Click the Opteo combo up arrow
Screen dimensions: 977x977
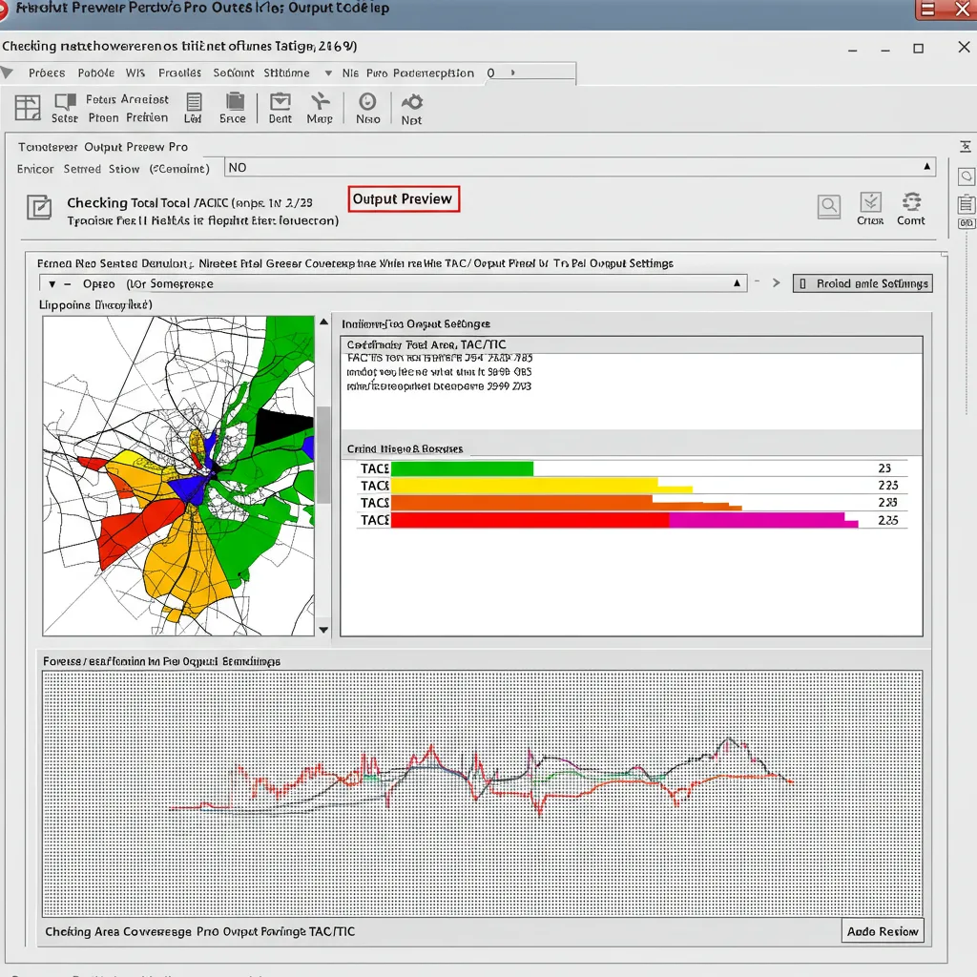pos(738,282)
